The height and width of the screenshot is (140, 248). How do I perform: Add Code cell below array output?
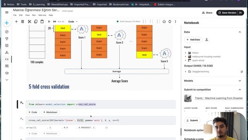click(33, 133)
